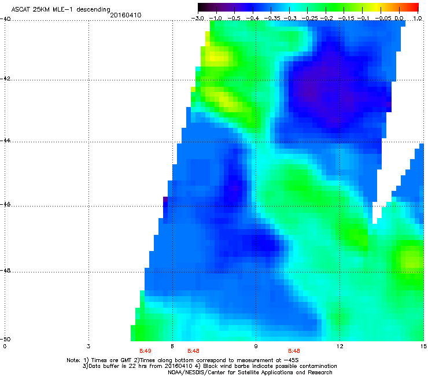The width and height of the screenshot is (428, 376).
Task: Click the -42 latitude axis label
Action: pos(5,78)
